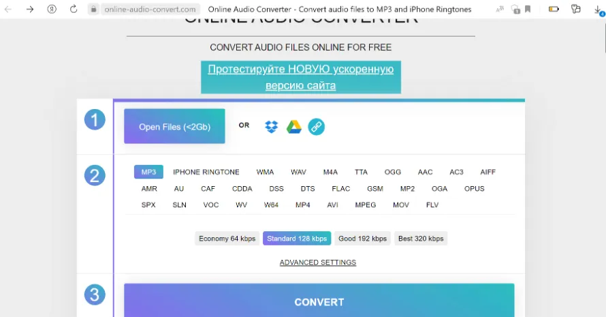Open the Yandex home icon
This screenshot has width=606, height=317.
[51, 10]
